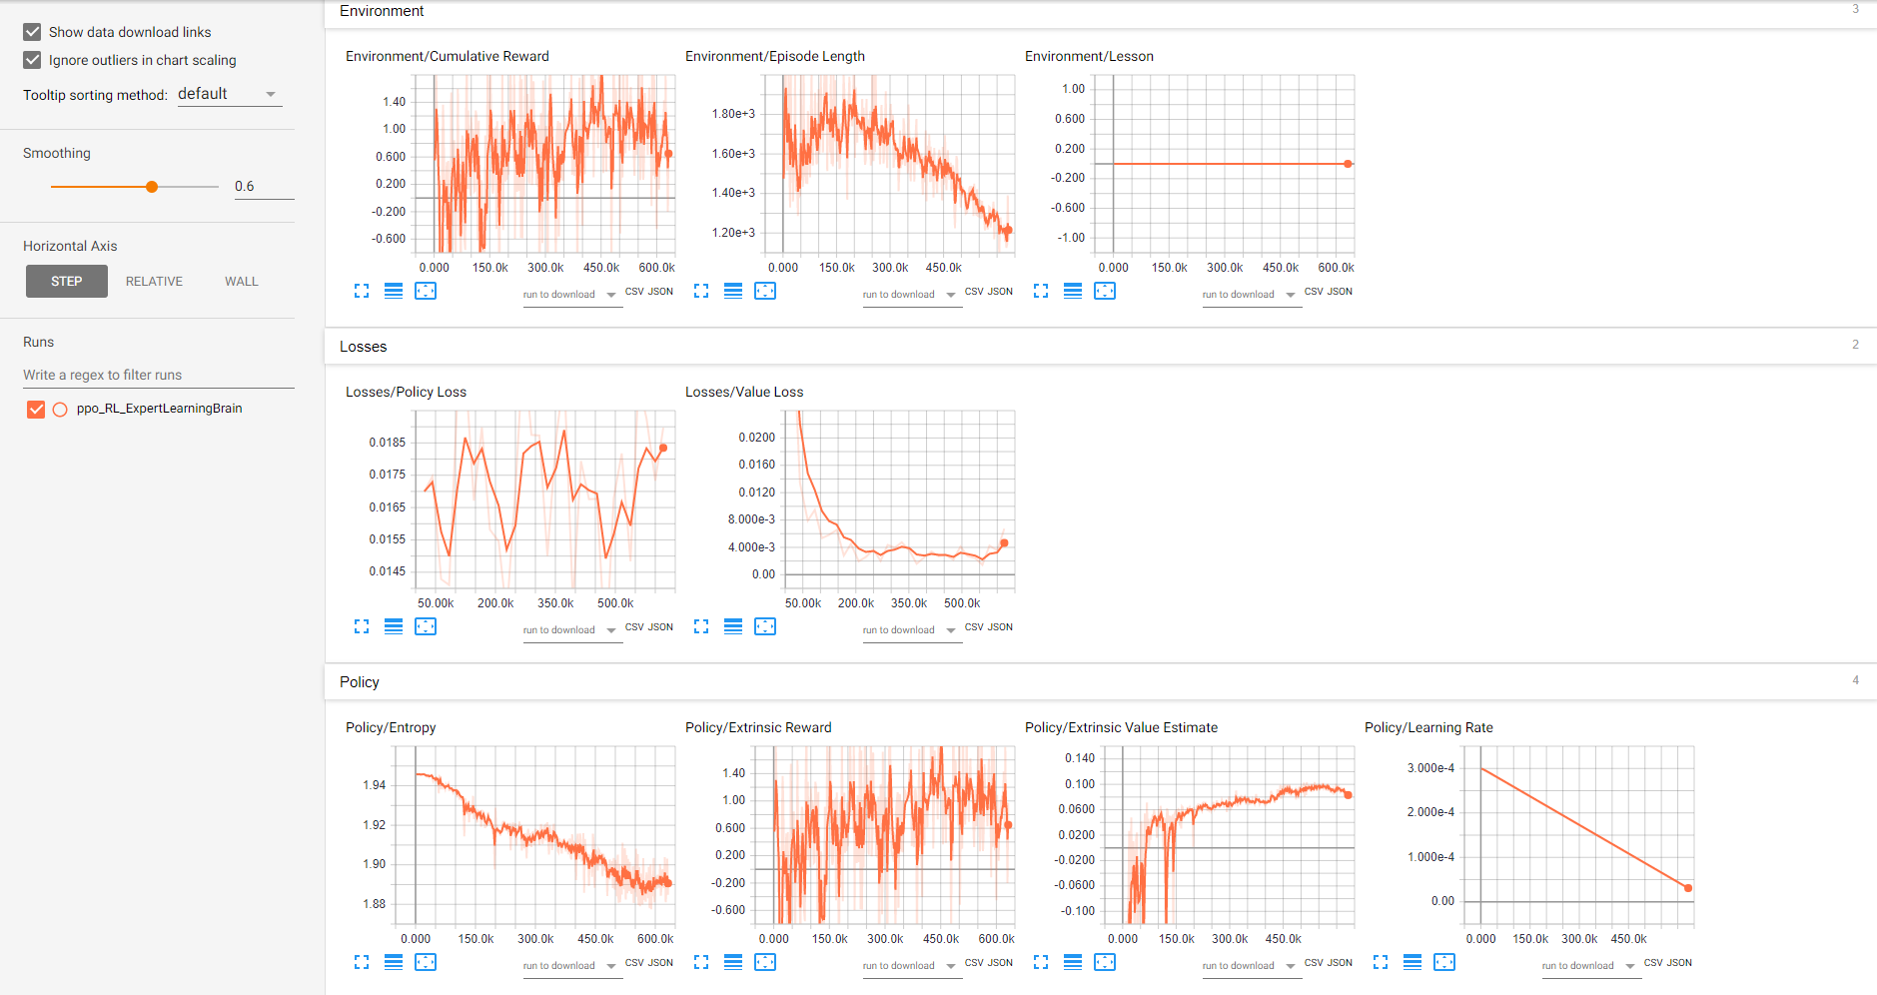Fit domain to data on Episode Length chart

[x=765, y=291]
